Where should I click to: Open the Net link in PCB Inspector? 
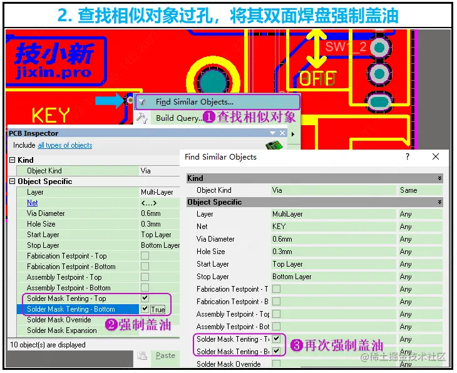[x=33, y=203]
